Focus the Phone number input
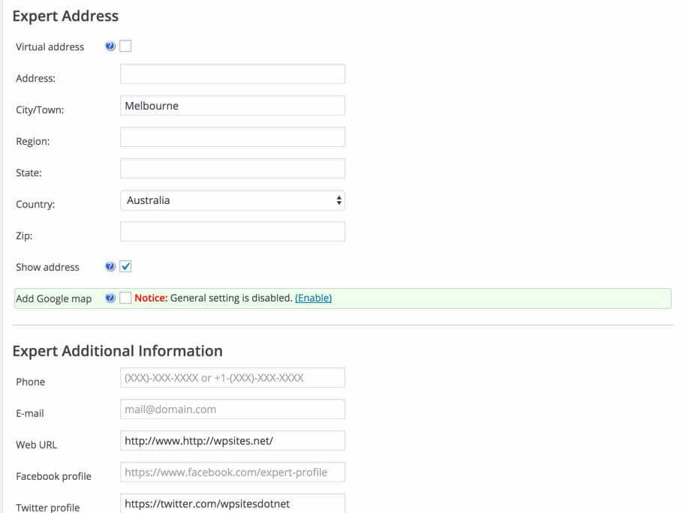The width and height of the screenshot is (683, 513). (x=232, y=378)
